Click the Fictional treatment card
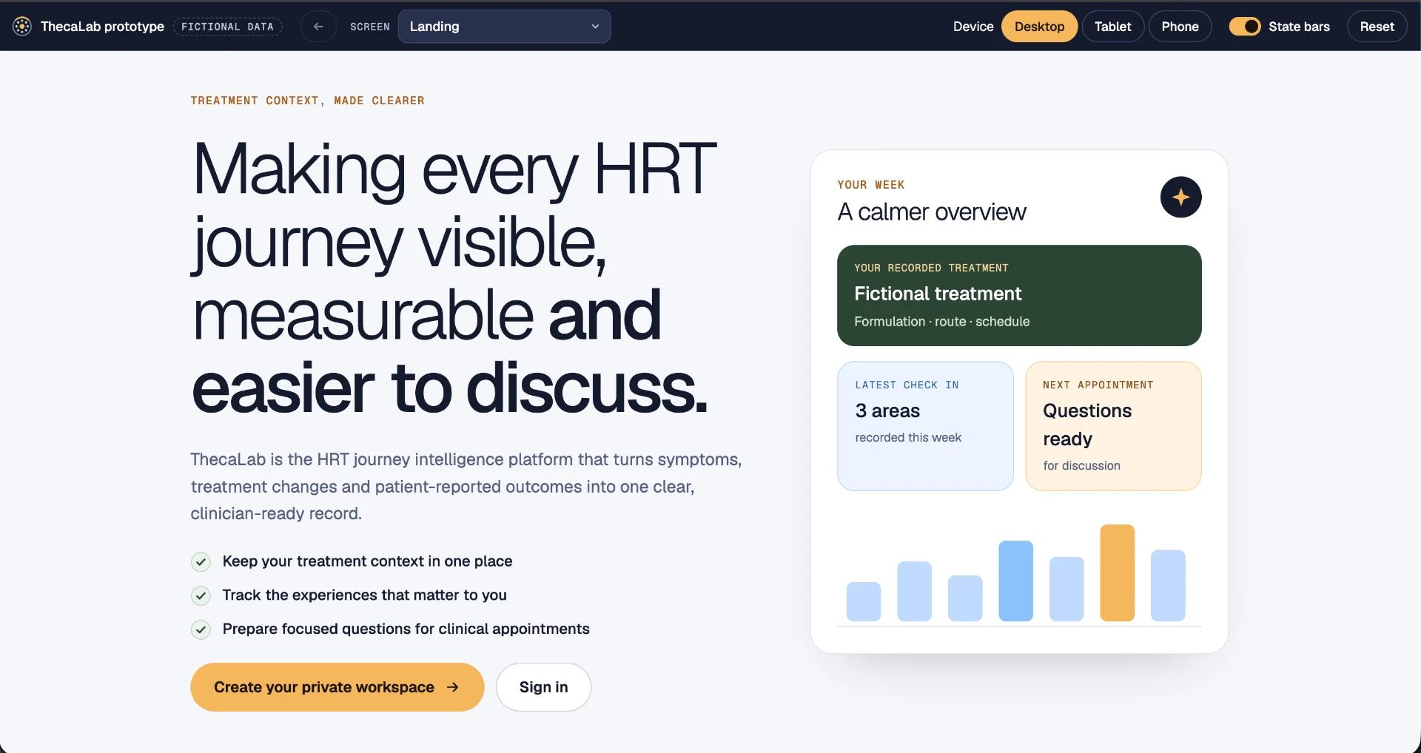1421x753 pixels. coord(1019,296)
